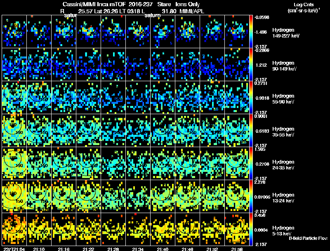Click the 21:28 time axis label
The height and width of the screenshot is (251, 330).
tap(113, 249)
